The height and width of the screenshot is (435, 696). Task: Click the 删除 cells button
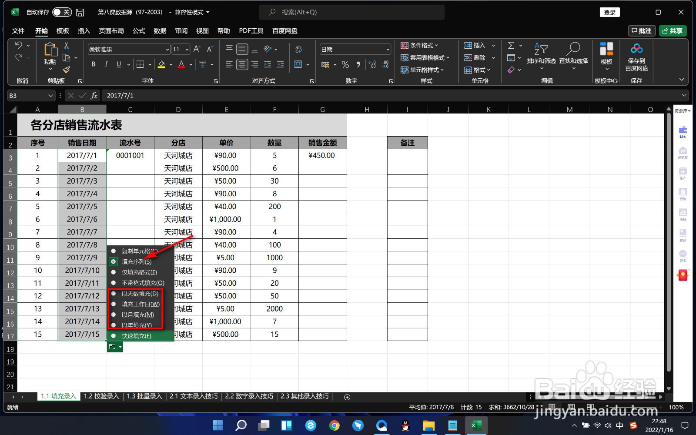pyautogui.click(x=475, y=57)
